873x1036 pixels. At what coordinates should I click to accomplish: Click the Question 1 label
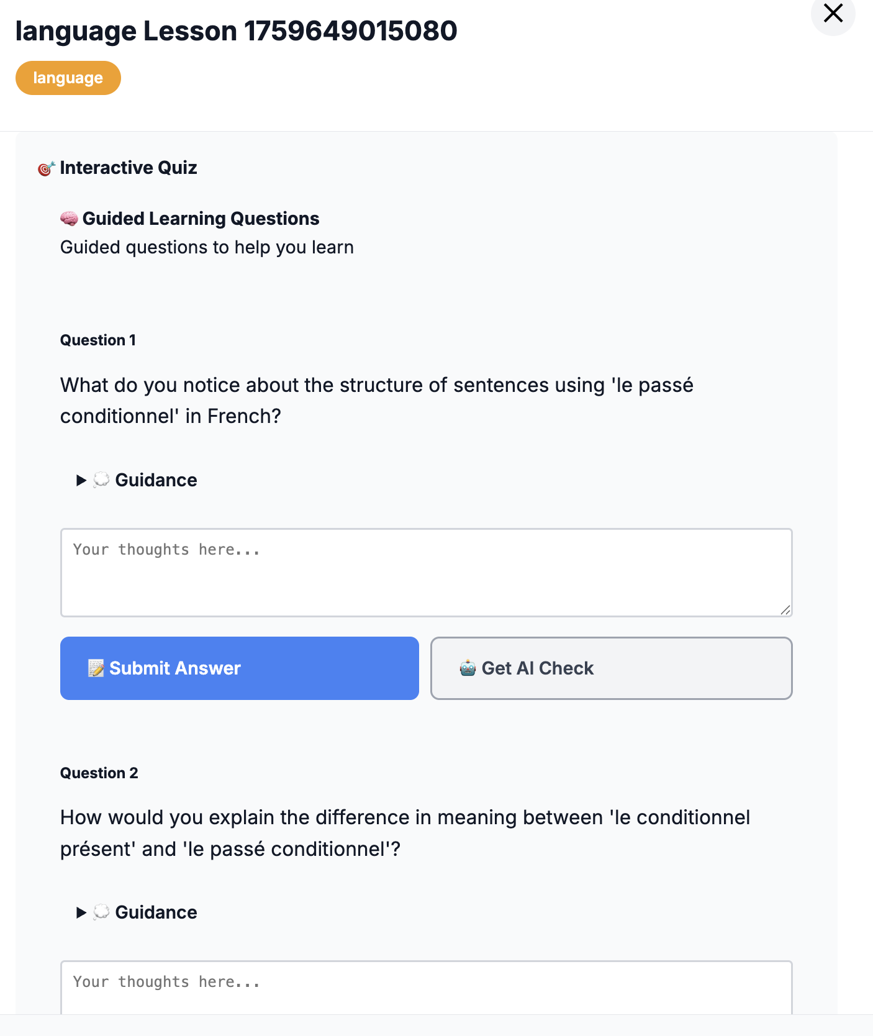(x=98, y=340)
